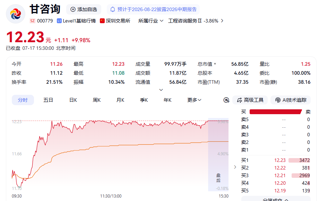Click the 市盈(TTM) value 37.35
Screen dimensions: 319x201
pyautogui.click(x=242, y=82)
